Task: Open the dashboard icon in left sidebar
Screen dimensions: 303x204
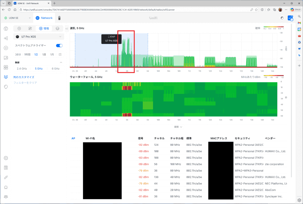Action: coord(6,29)
